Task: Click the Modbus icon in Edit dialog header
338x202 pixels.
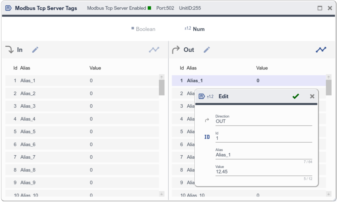Action: pos(202,97)
